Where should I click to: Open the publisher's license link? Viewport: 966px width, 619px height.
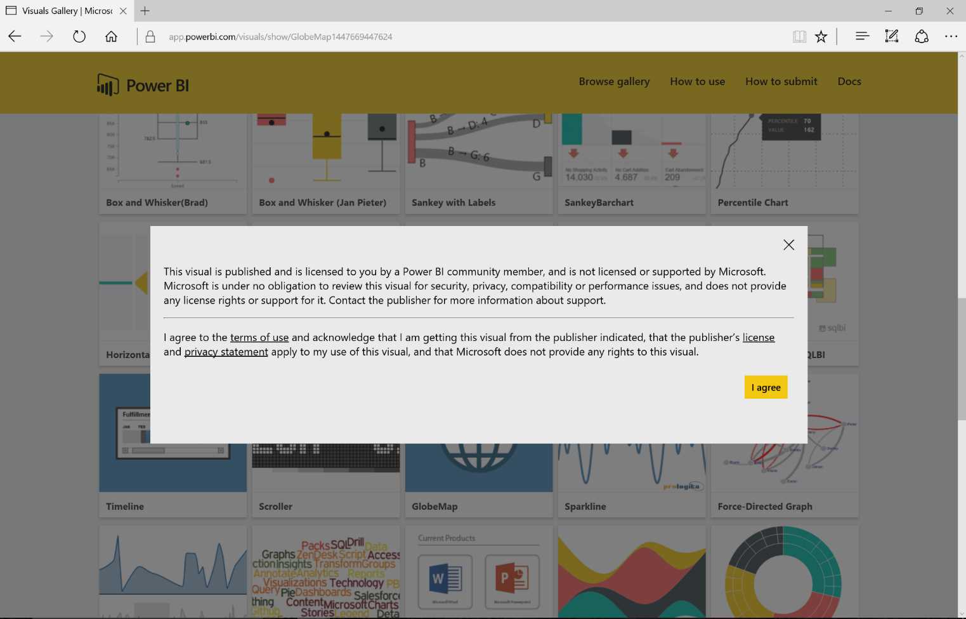coord(759,337)
